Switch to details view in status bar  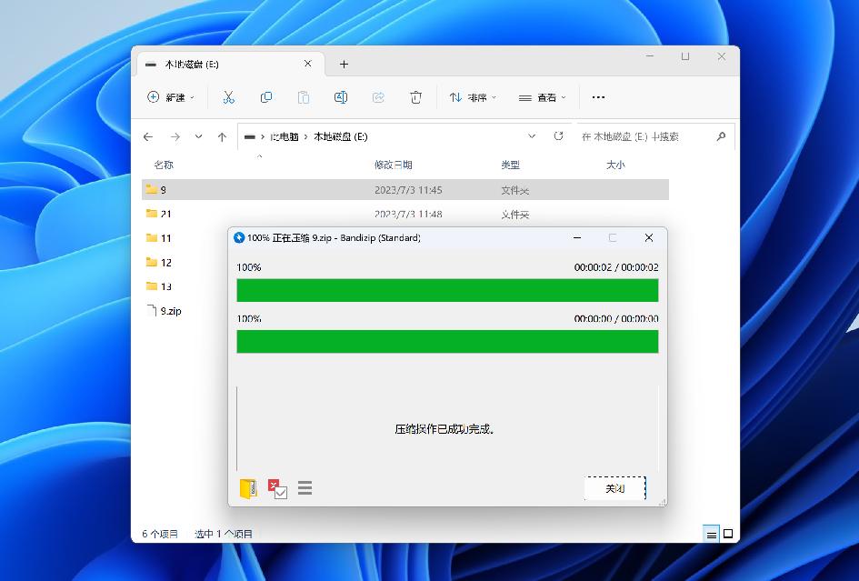click(x=710, y=534)
